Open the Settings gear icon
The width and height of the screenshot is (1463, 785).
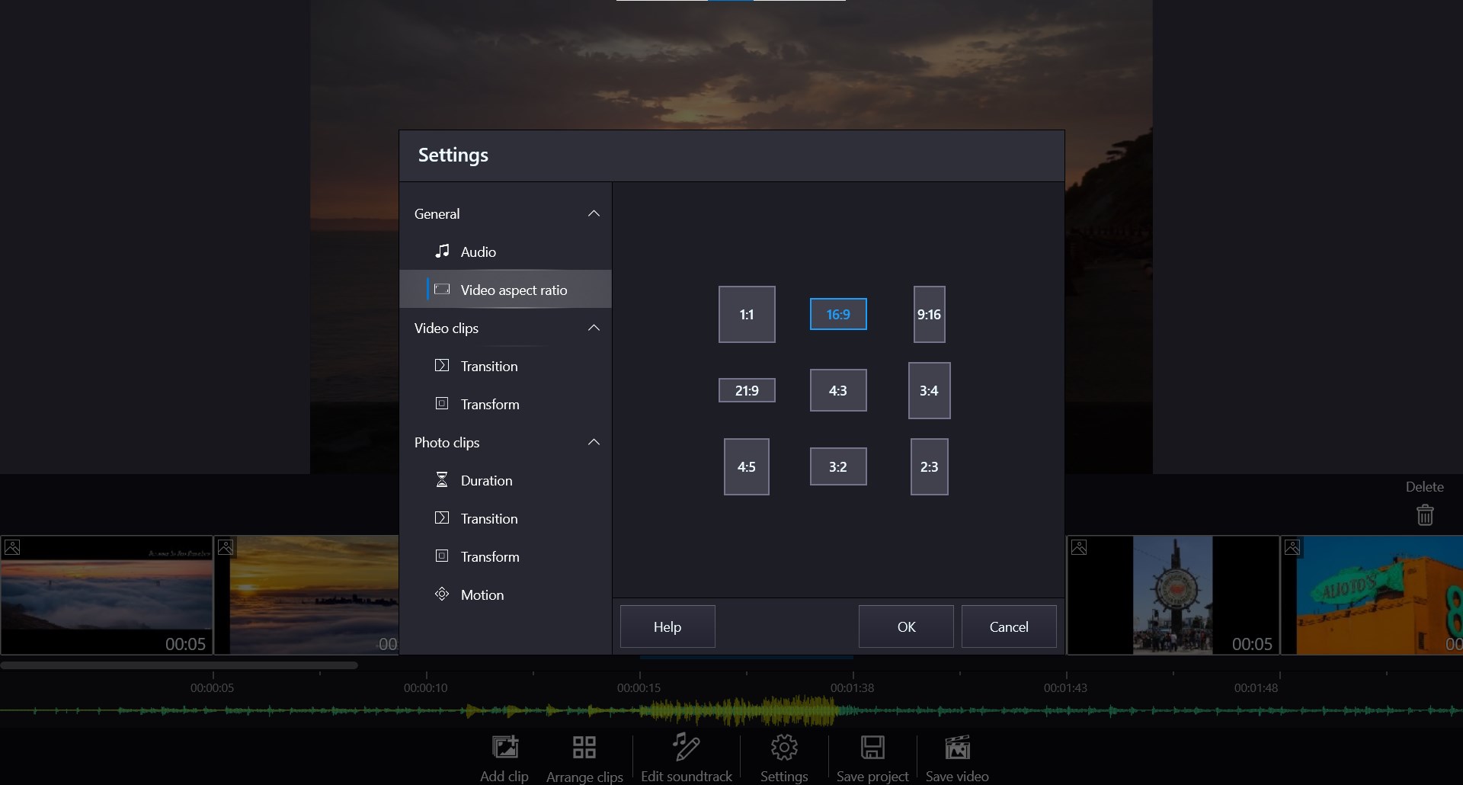tap(783, 749)
